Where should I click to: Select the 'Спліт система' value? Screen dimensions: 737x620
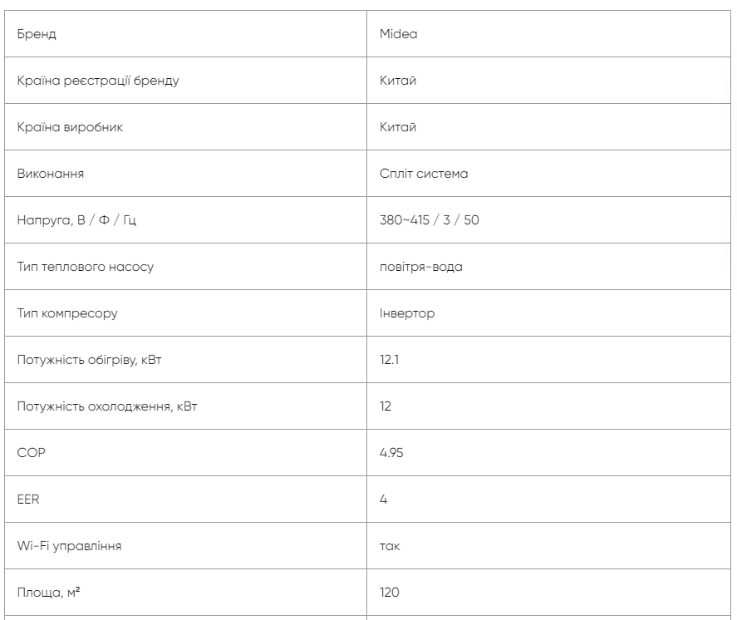point(424,175)
